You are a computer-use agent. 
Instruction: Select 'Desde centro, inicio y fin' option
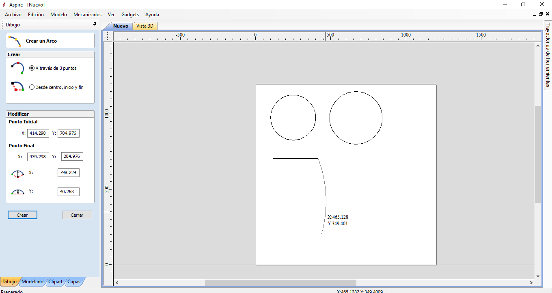pos(56,87)
